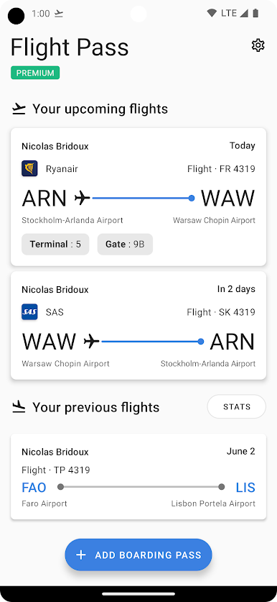Viewport: 277px width, 602px height.
Task: Click the plus icon in Add Boarding Pass
Action: click(x=81, y=555)
